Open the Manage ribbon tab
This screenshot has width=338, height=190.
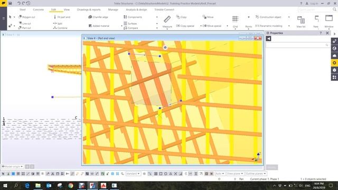click(x=113, y=9)
